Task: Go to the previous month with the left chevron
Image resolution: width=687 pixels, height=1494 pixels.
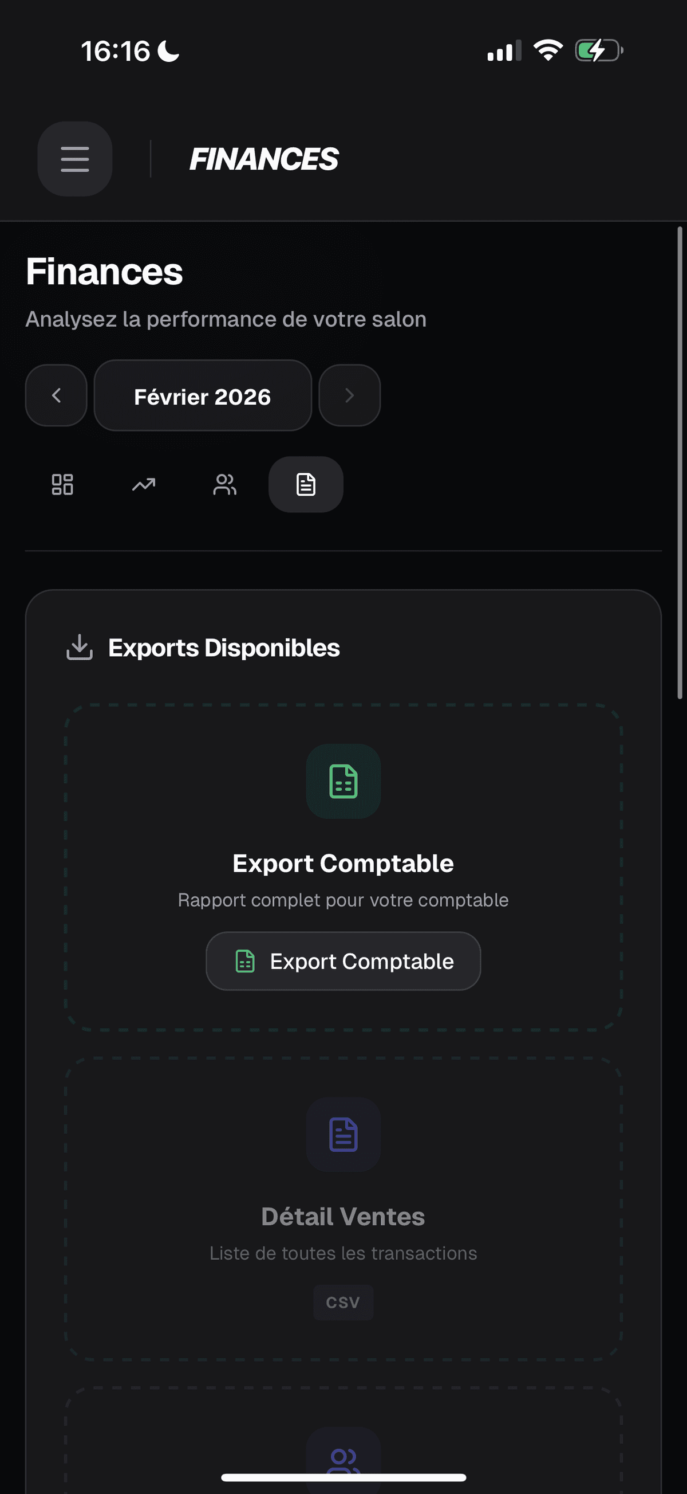Action: pos(56,395)
